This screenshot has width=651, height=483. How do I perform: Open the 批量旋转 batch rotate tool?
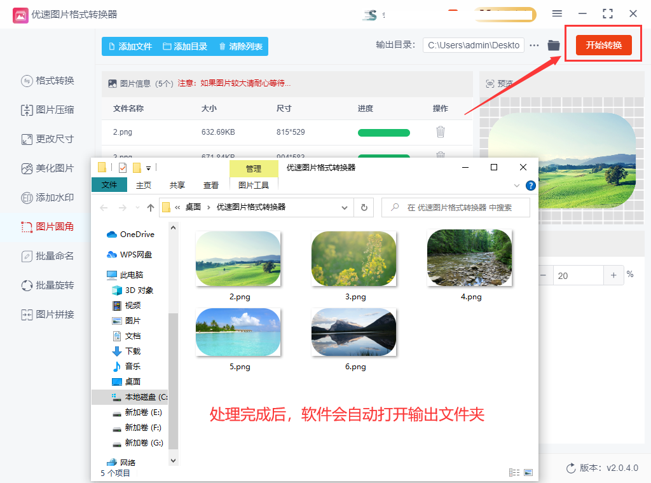point(47,285)
